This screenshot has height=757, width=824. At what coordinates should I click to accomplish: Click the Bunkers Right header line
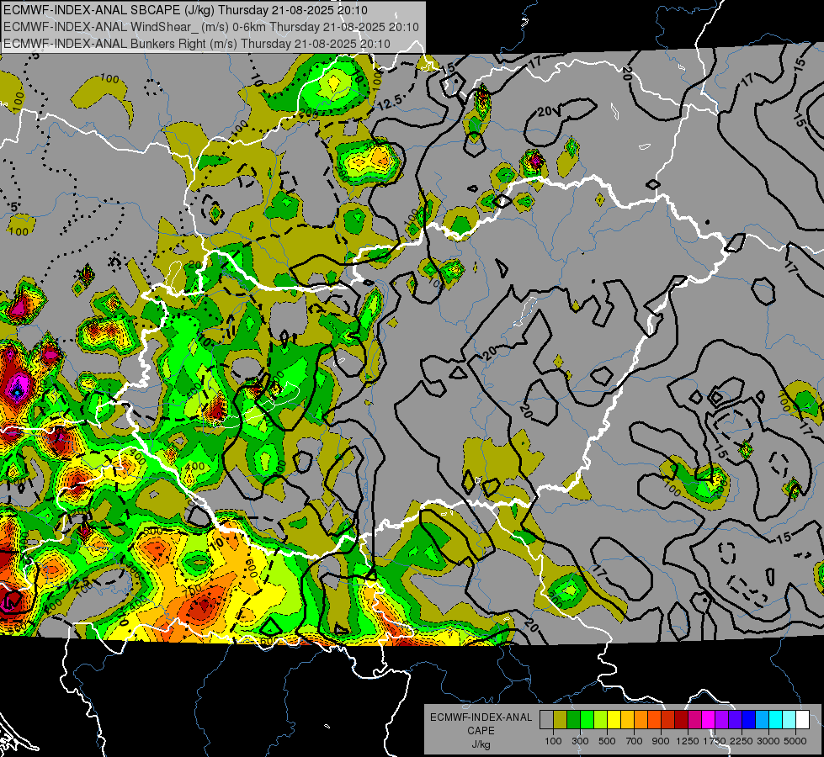click(197, 44)
